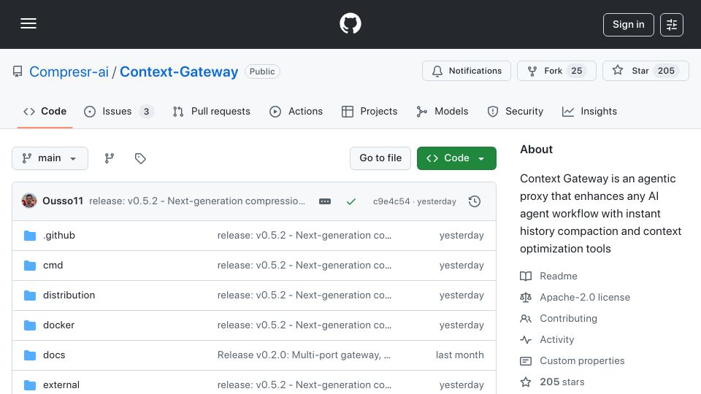Click the Star count 205
The height and width of the screenshot is (394, 701).
click(x=666, y=71)
